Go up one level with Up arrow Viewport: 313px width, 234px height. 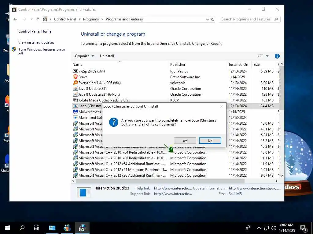click(38, 19)
